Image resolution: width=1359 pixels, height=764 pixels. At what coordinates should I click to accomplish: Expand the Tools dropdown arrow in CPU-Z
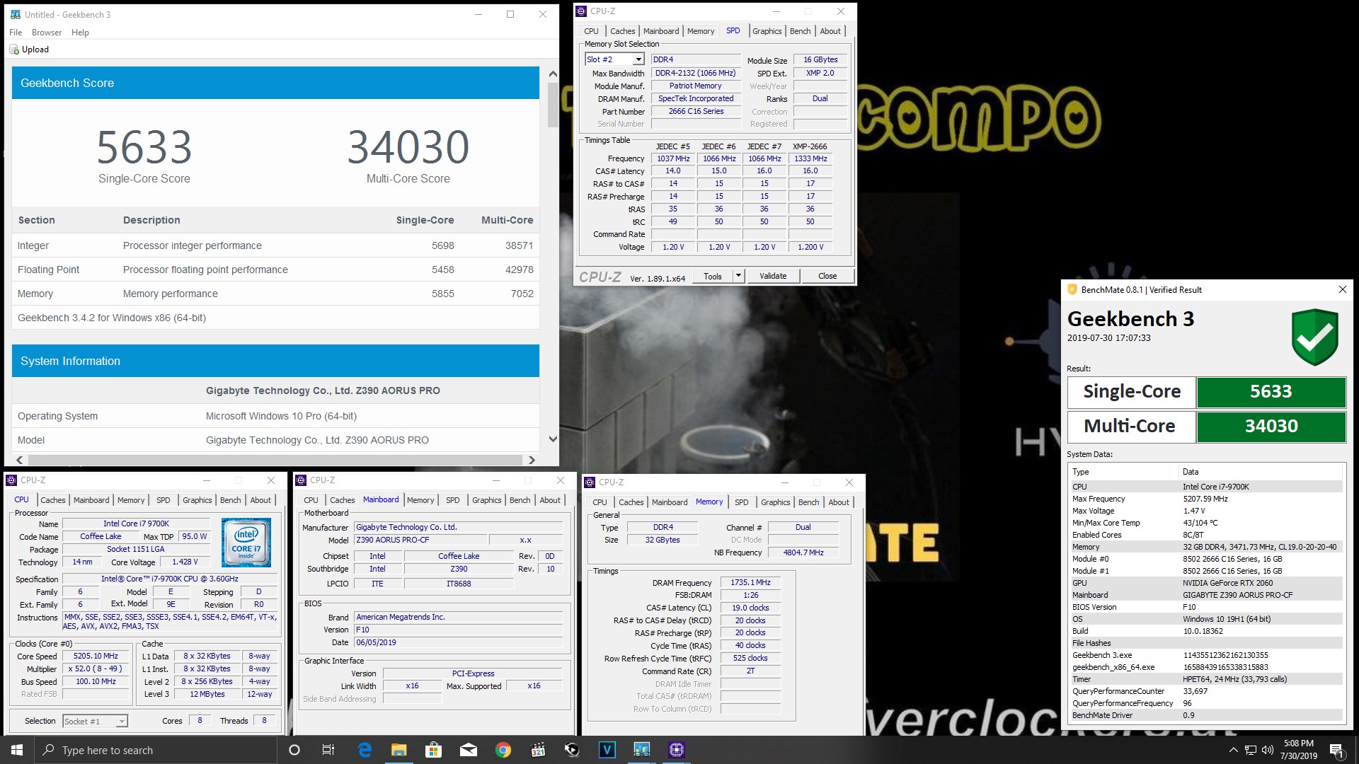point(738,276)
